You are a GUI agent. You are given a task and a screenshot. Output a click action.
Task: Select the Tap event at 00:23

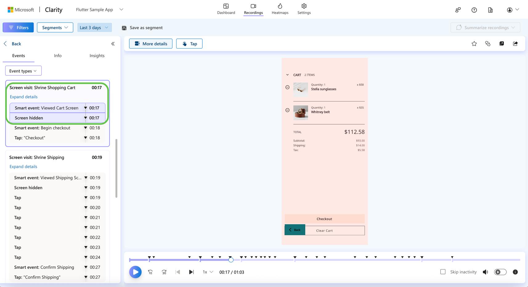point(57,247)
